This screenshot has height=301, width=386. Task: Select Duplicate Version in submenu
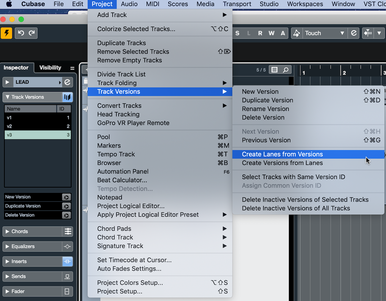(308, 100)
